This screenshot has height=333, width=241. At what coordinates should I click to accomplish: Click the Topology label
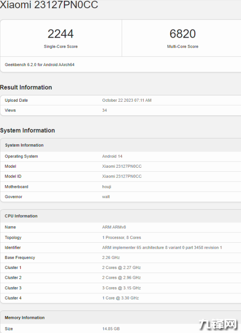tap(13, 237)
